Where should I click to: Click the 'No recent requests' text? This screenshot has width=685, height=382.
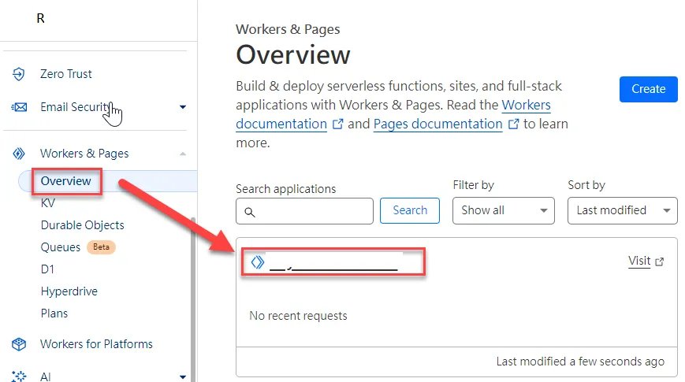pyautogui.click(x=298, y=316)
